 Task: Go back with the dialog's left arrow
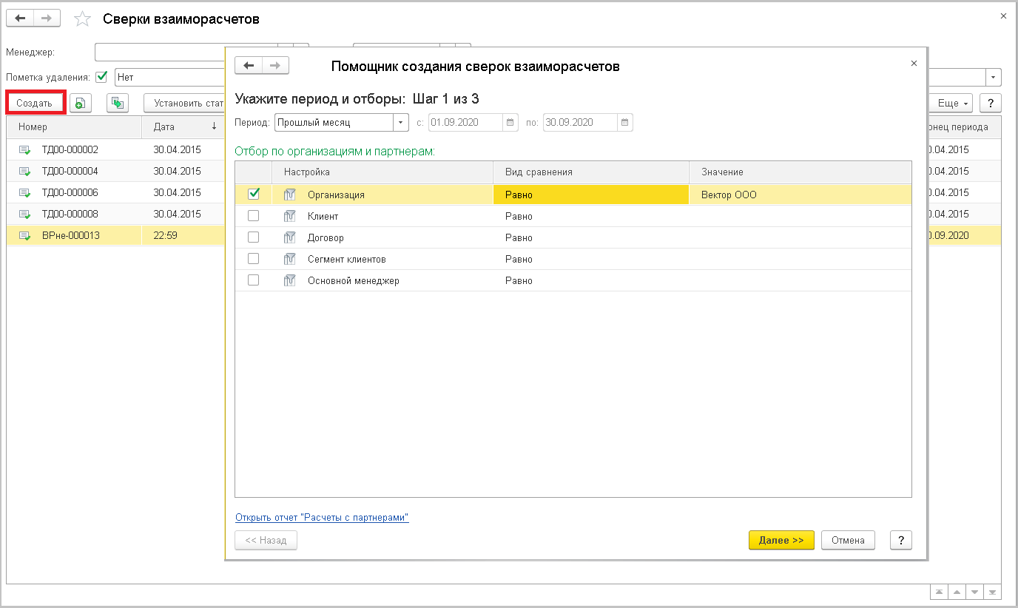[x=249, y=66]
